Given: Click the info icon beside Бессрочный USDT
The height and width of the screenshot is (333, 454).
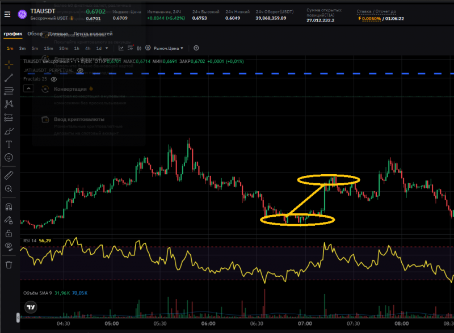Looking at the screenshot, I should (x=72, y=18).
